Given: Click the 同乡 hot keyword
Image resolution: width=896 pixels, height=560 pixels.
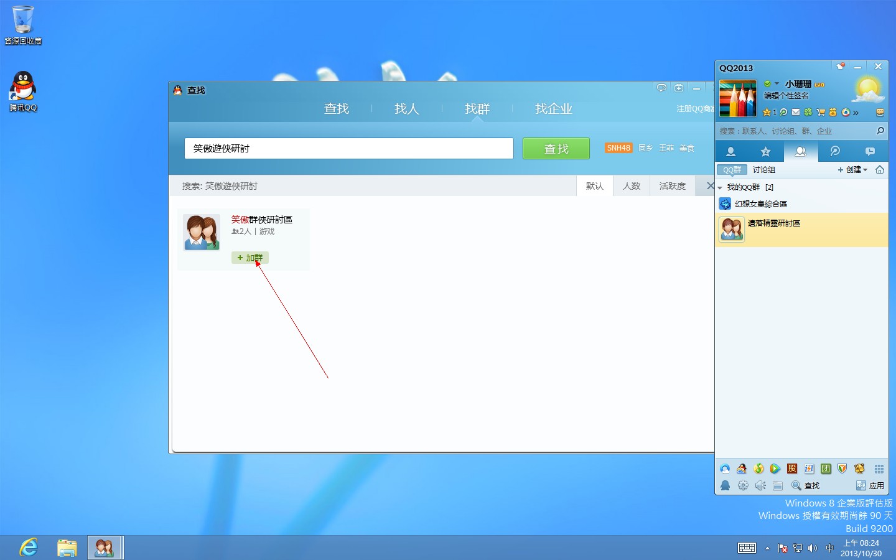Looking at the screenshot, I should point(646,148).
